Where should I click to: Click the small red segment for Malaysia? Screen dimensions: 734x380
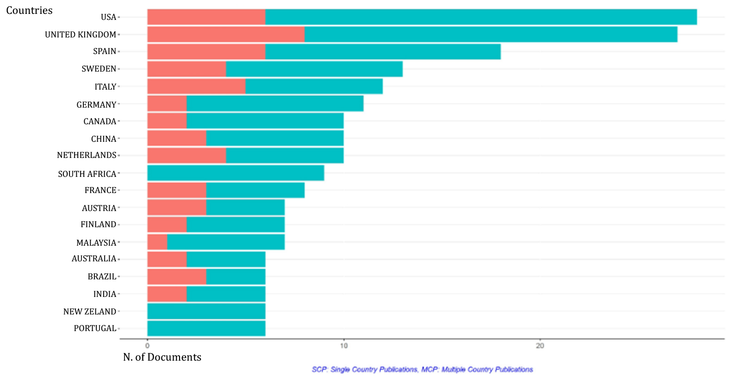[x=157, y=242]
